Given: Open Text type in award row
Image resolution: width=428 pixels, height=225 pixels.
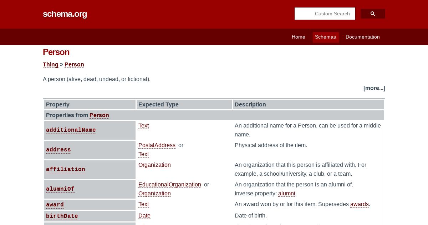Looking at the screenshot, I should pyautogui.click(x=143, y=204).
